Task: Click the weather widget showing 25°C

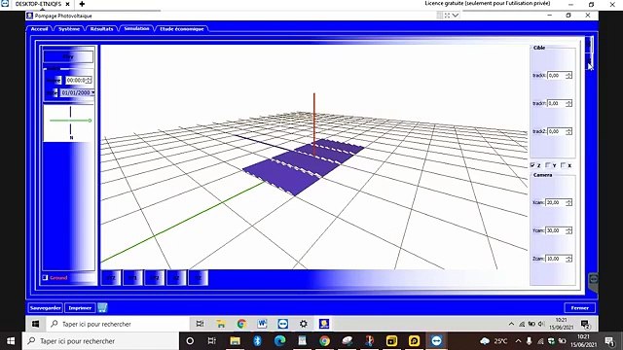Action: [x=494, y=341]
